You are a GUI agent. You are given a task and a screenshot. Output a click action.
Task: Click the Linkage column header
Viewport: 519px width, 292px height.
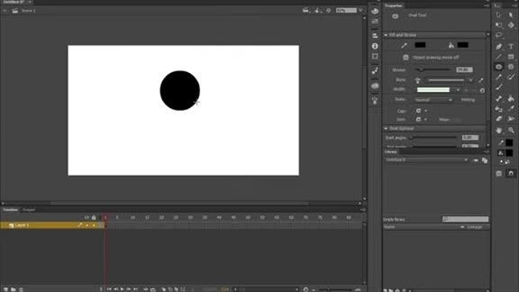pos(474,227)
